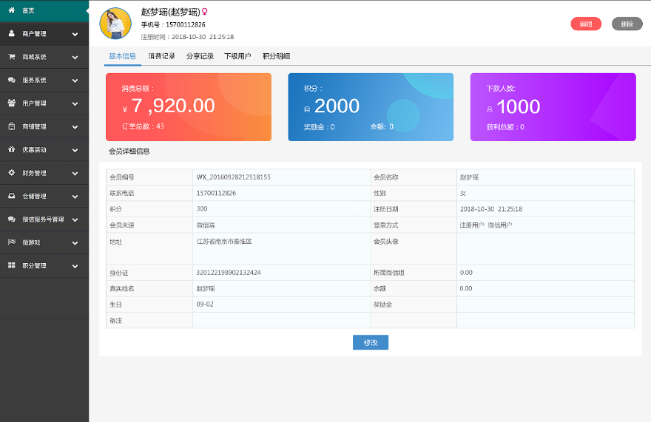Expand the 微信服务号管理 menu chevron
651x422 pixels.
click(x=75, y=220)
